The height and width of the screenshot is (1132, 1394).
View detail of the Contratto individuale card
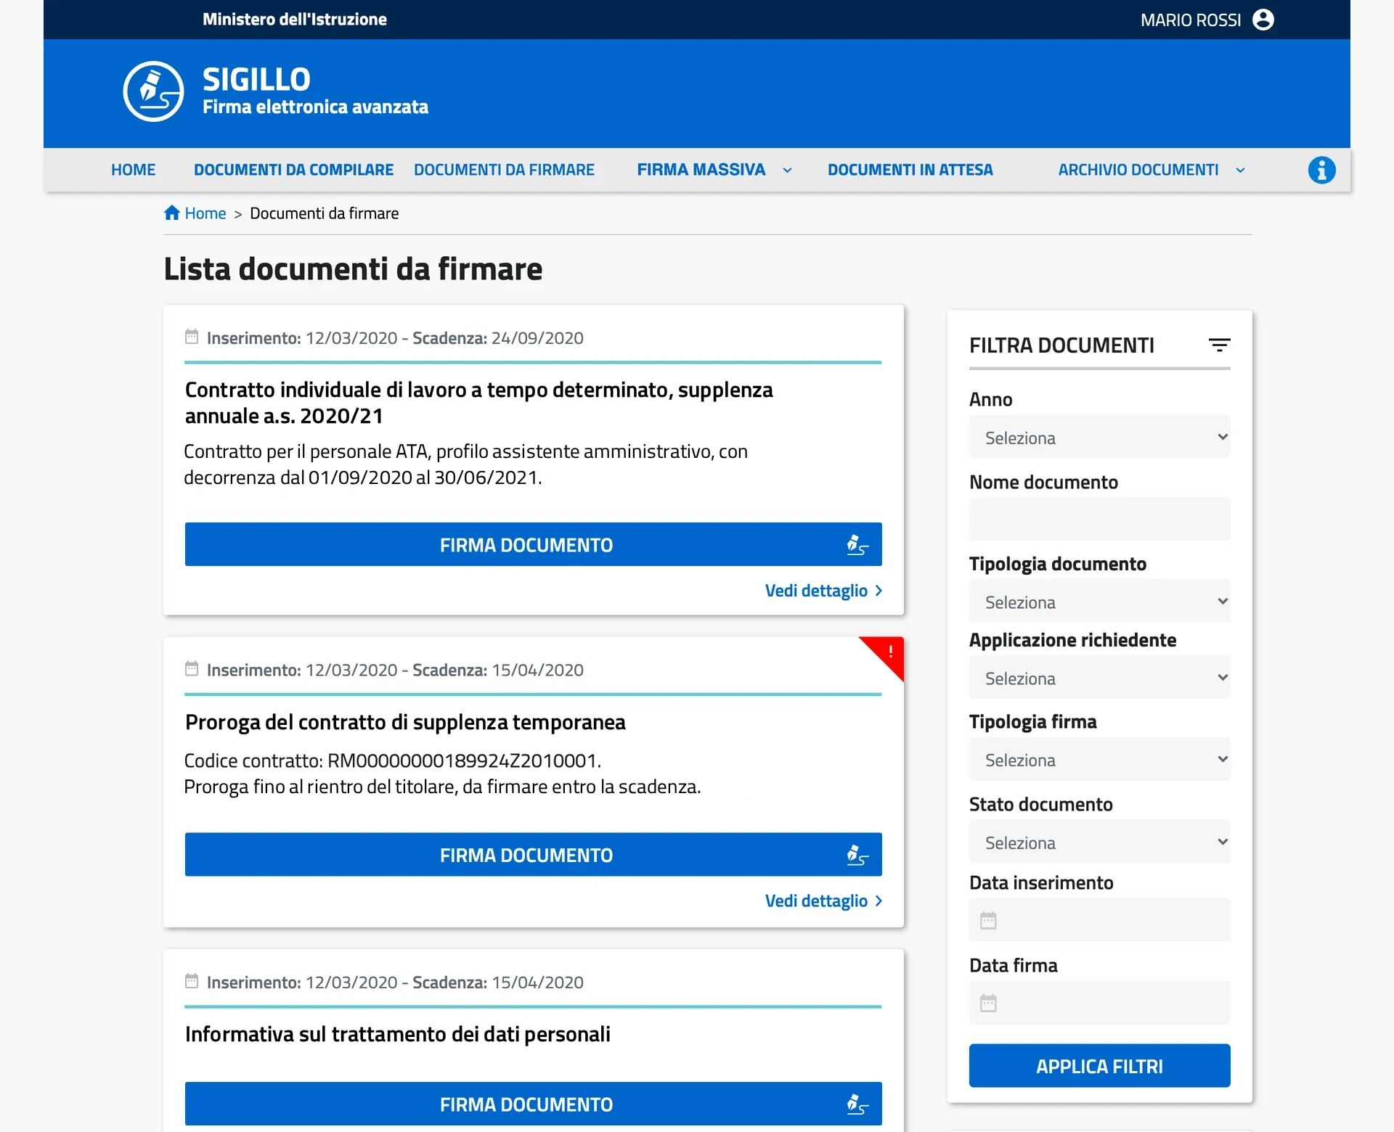coord(823,591)
